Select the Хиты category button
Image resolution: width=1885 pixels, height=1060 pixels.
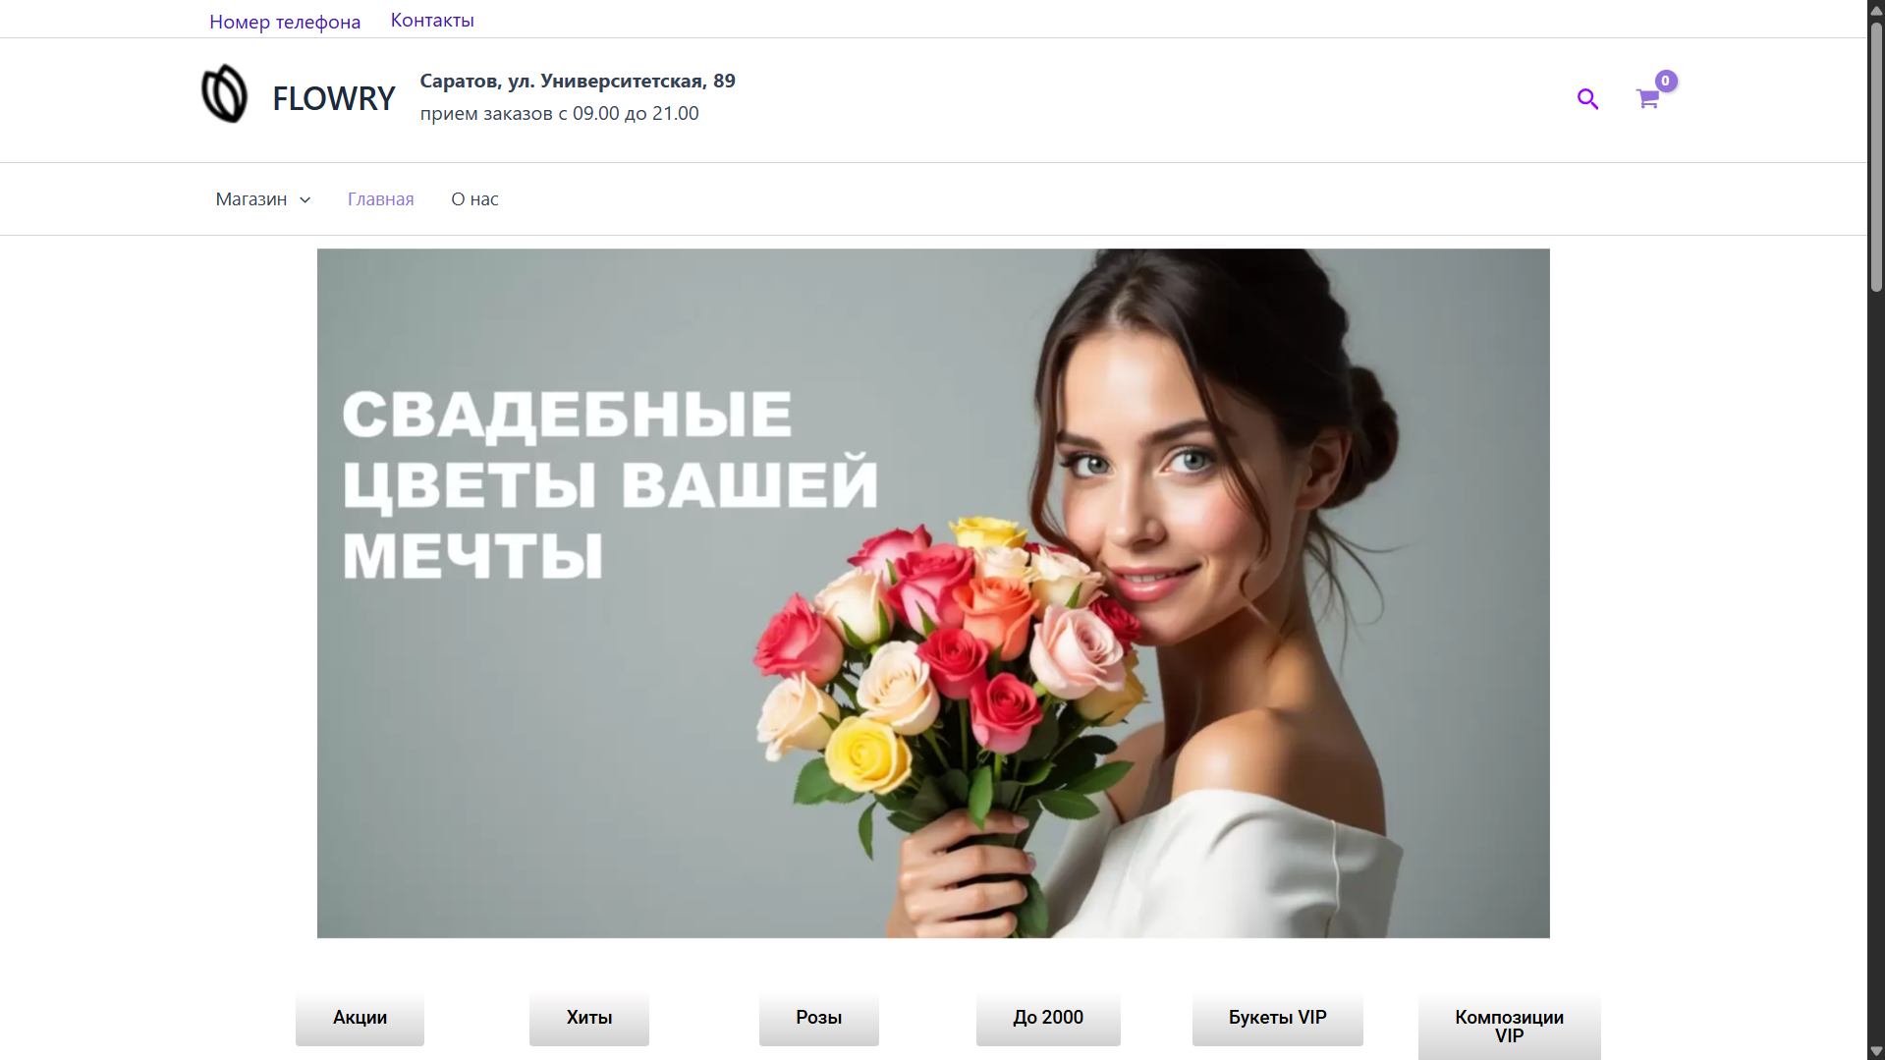click(x=589, y=1018)
